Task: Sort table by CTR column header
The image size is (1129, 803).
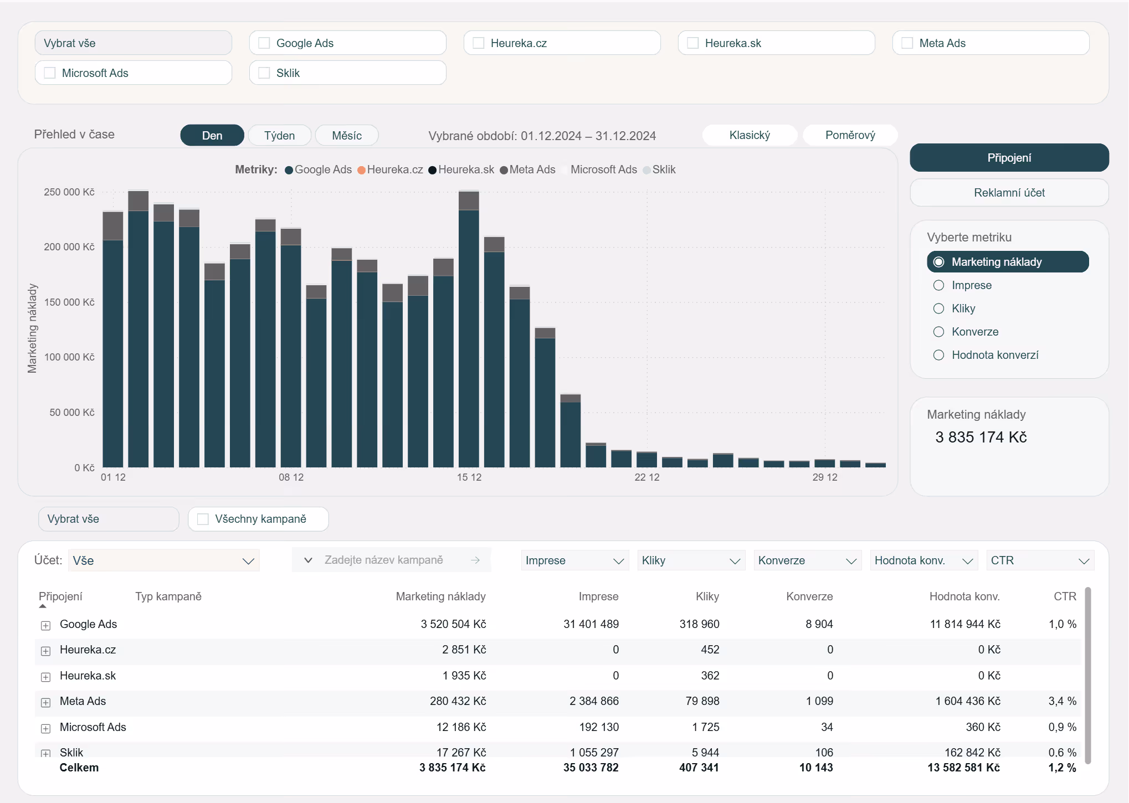Action: (x=1065, y=596)
